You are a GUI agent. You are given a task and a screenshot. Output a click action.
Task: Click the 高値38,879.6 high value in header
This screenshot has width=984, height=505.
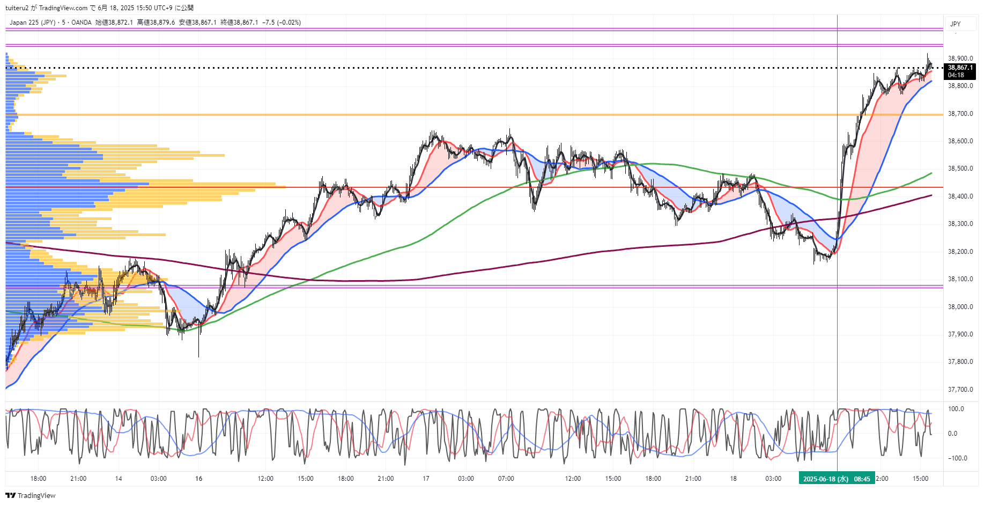[x=156, y=22]
